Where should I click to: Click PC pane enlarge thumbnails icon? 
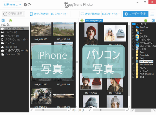pyautogui.click(x=128, y=110)
